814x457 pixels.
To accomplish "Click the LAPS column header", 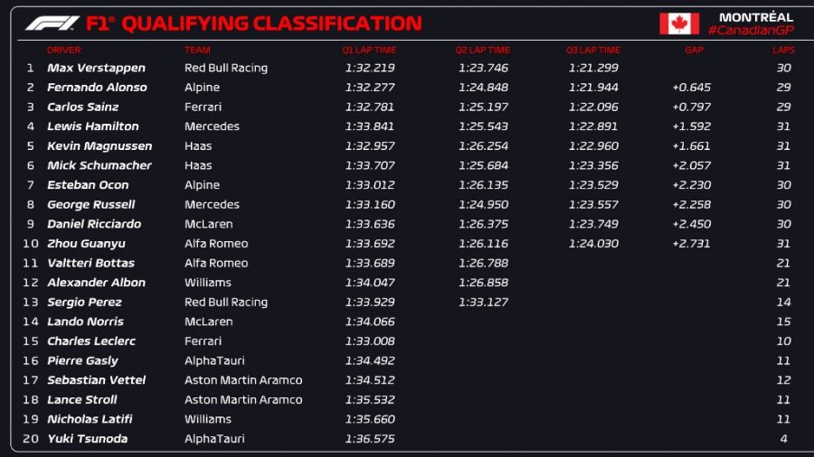I will click(783, 51).
